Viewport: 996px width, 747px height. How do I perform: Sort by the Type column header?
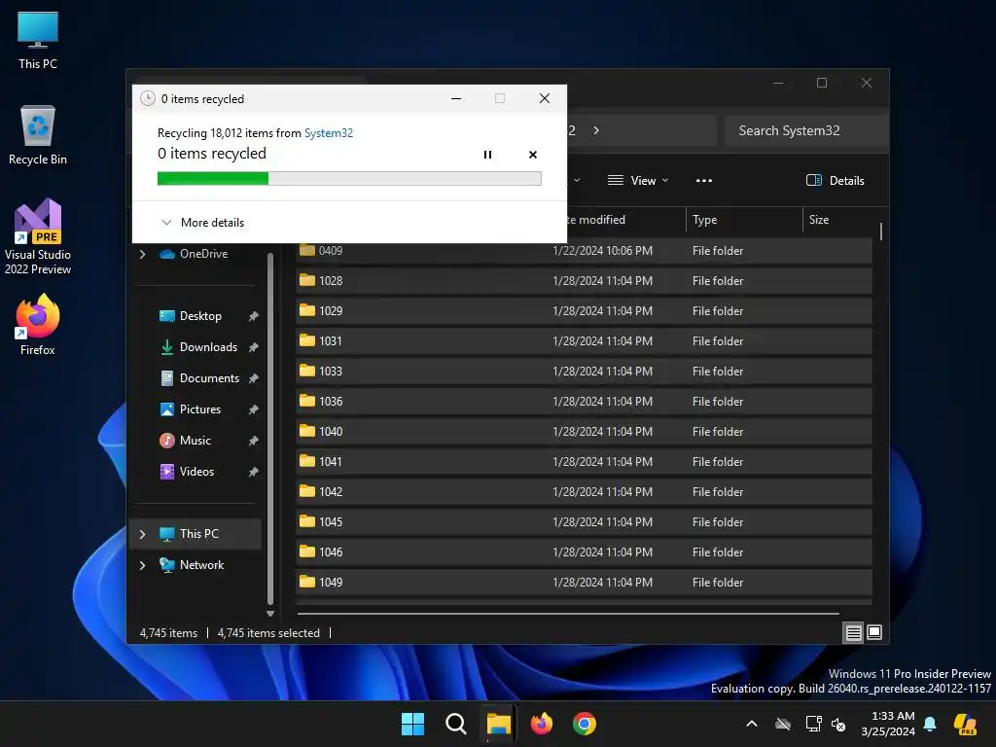point(744,220)
